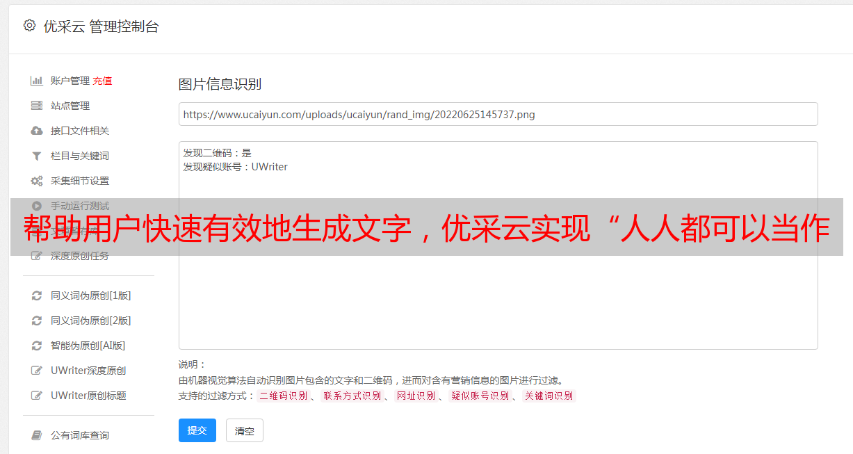Click the result line 发现二维码：是
This screenshot has height=454, width=853.
[x=218, y=153]
